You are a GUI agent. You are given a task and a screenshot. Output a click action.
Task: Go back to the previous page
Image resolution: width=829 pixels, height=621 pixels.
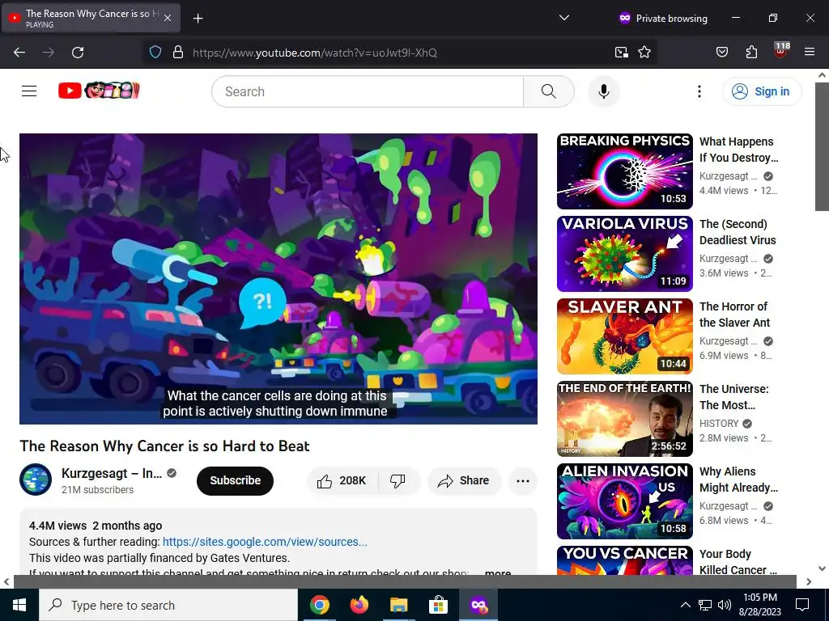19,53
